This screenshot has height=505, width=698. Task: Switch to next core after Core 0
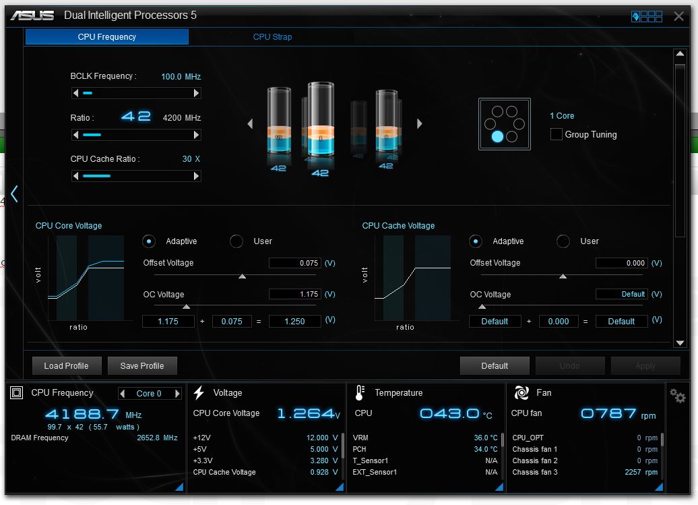(177, 393)
